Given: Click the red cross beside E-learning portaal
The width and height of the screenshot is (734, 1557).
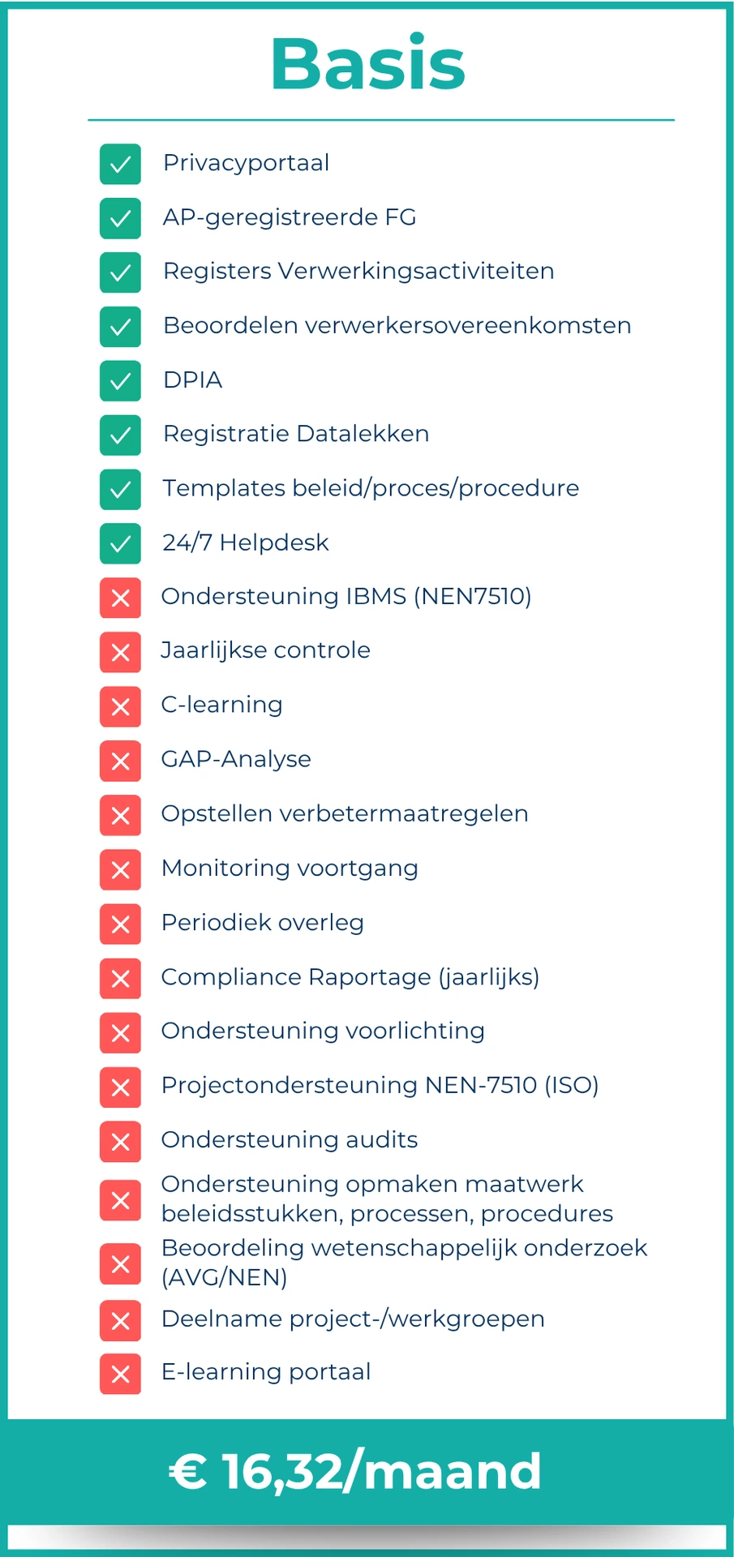Looking at the screenshot, I should click(120, 1374).
